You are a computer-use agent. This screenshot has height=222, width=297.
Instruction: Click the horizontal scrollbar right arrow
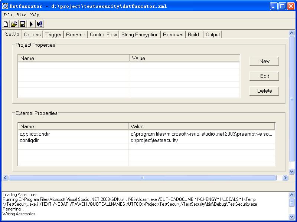point(285,178)
